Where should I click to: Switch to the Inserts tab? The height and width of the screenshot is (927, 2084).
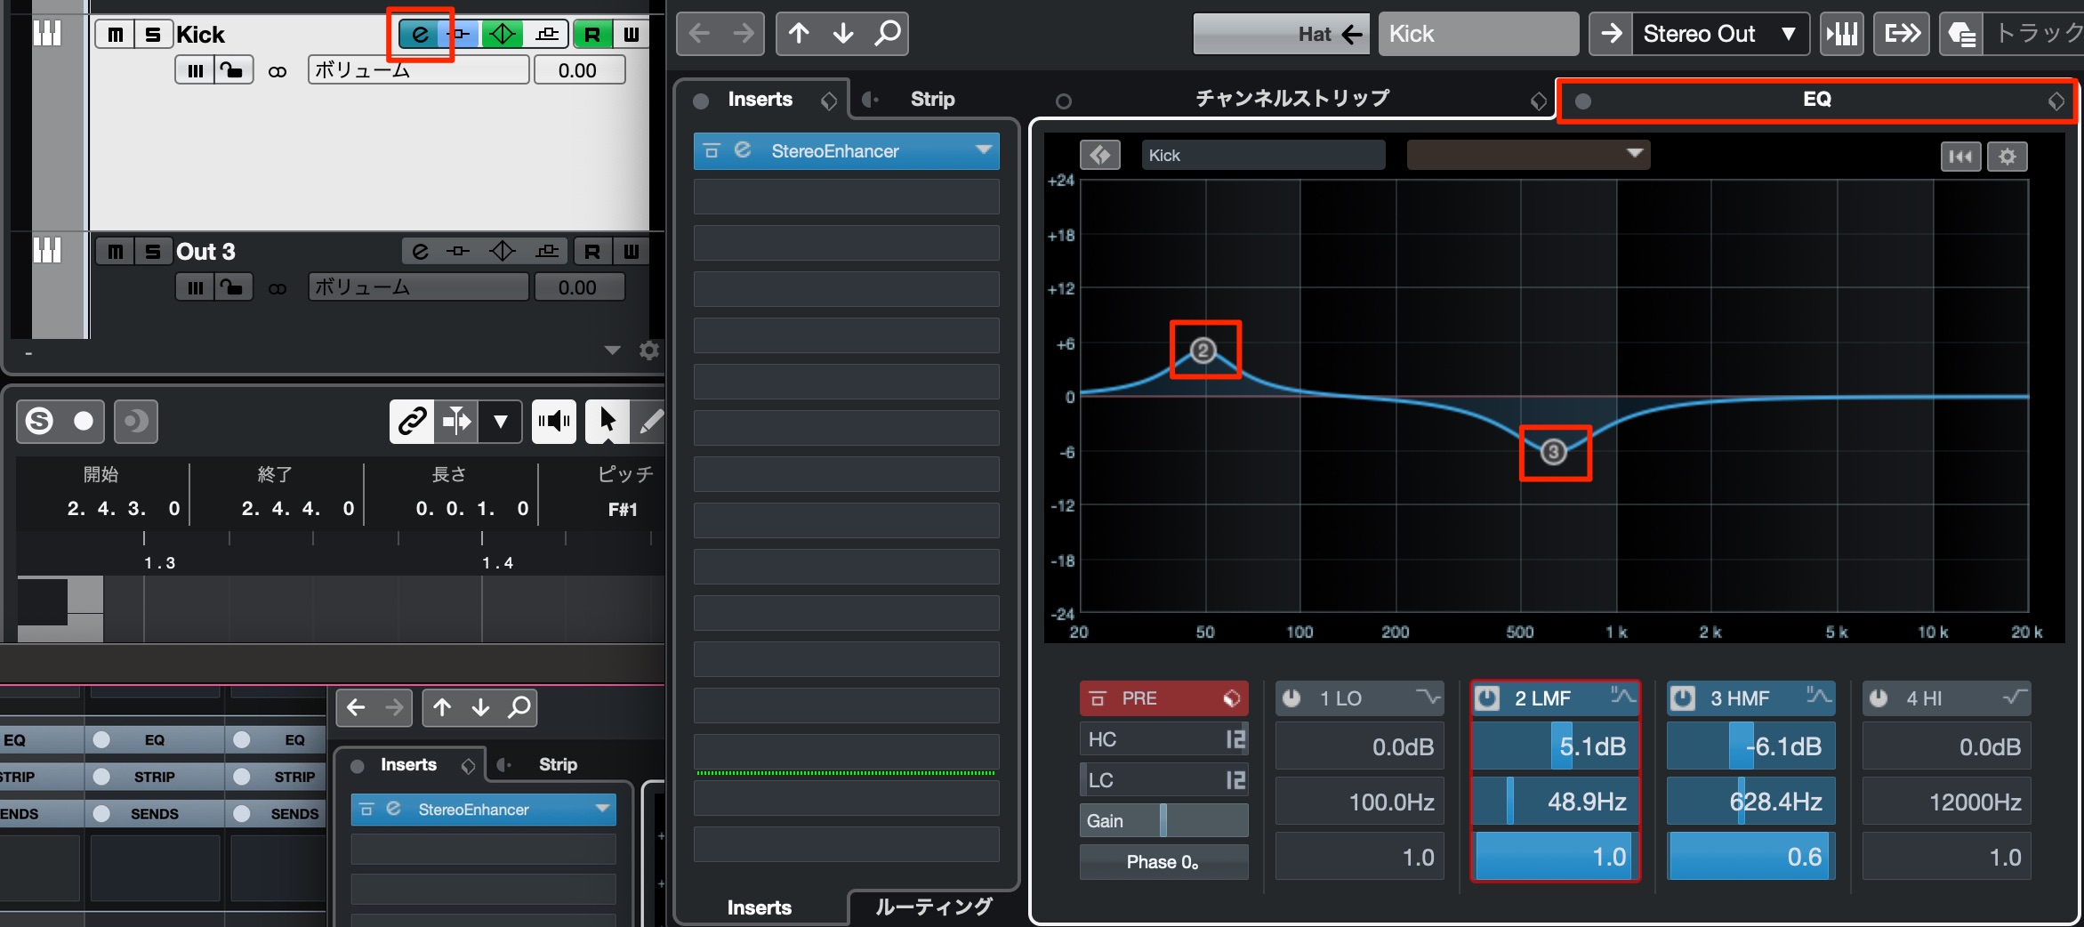point(760,99)
